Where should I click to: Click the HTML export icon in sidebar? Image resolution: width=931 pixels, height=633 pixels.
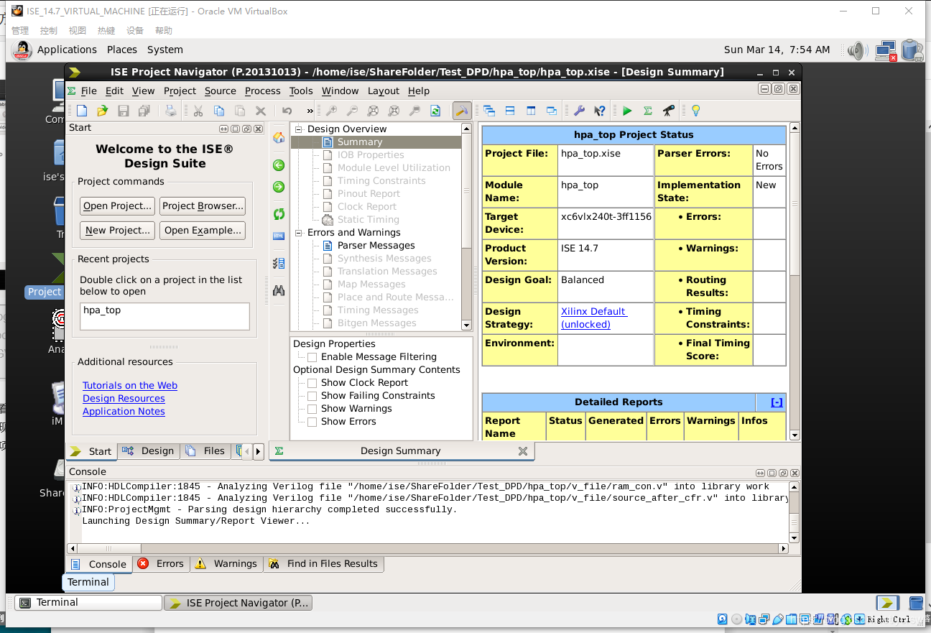point(279,236)
